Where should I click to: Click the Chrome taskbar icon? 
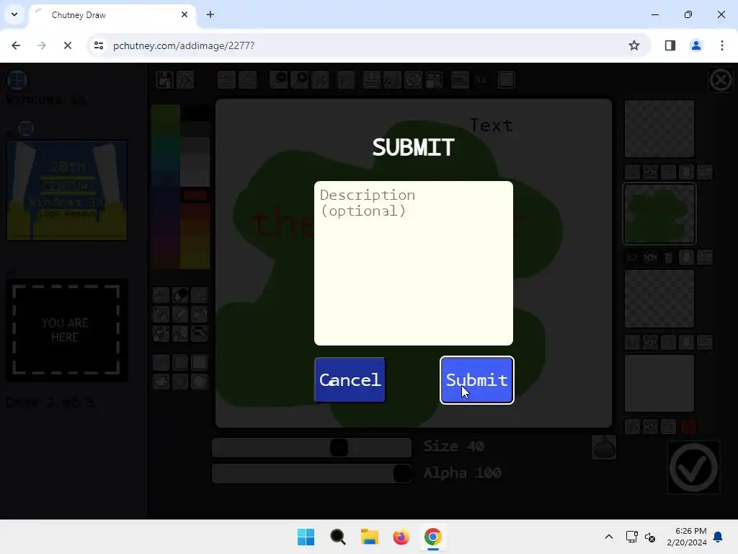pyautogui.click(x=432, y=537)
